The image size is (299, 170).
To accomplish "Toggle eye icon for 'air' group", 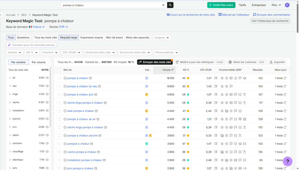I will 47,78.
